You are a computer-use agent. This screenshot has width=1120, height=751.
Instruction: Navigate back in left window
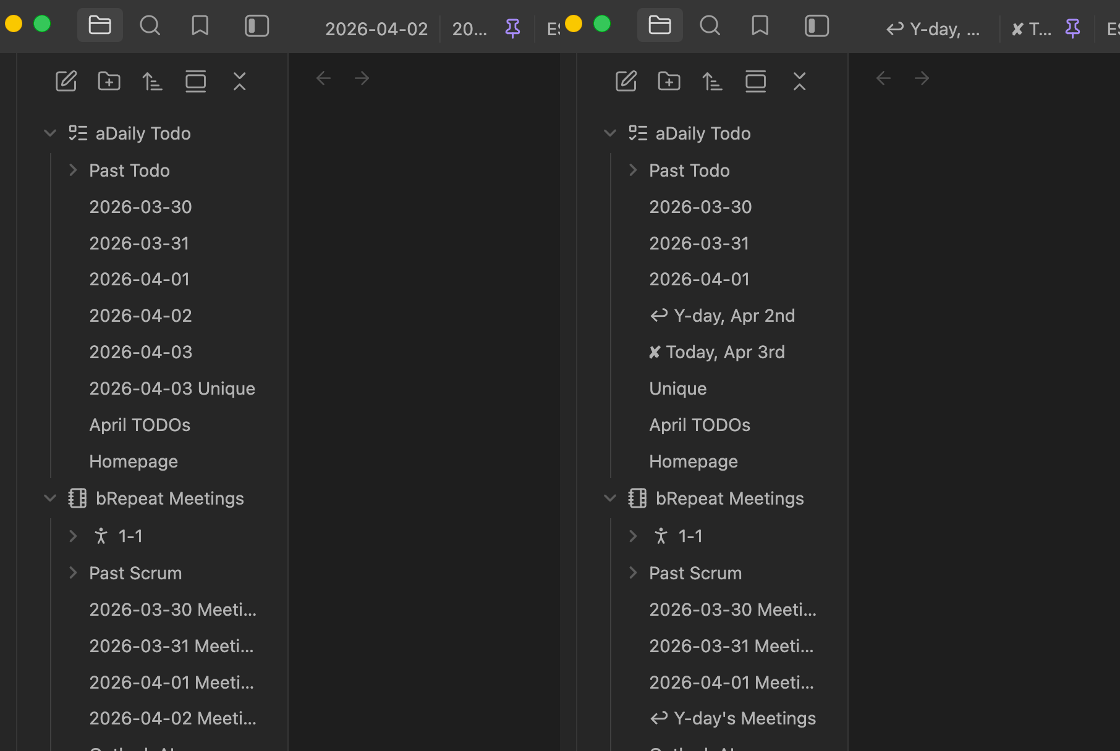tap(323, 78)
